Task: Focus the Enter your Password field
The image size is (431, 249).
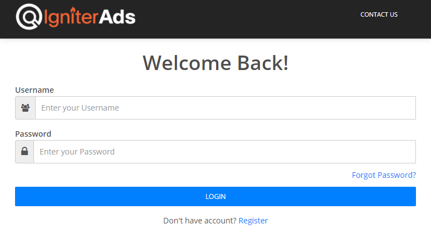Action: pos(224,152)
